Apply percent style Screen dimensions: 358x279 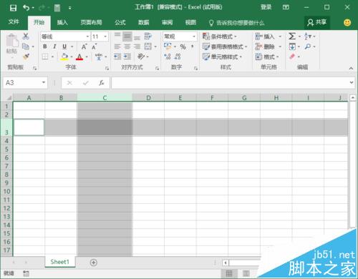[183, 46]
